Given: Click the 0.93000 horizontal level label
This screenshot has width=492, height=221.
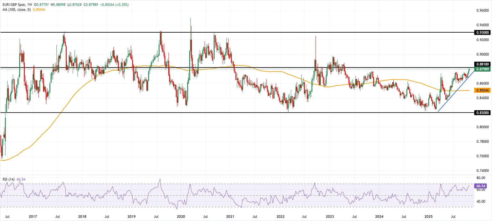Looking at the screenshot, I should (482, 32).
